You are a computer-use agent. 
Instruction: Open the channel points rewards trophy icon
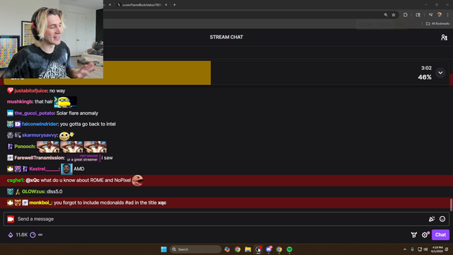[414, 234]
